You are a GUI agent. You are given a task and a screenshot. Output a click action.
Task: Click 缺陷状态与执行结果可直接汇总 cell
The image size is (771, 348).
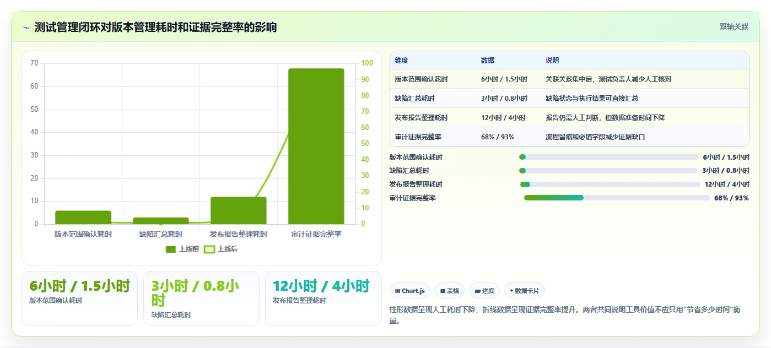click(592, 99)
